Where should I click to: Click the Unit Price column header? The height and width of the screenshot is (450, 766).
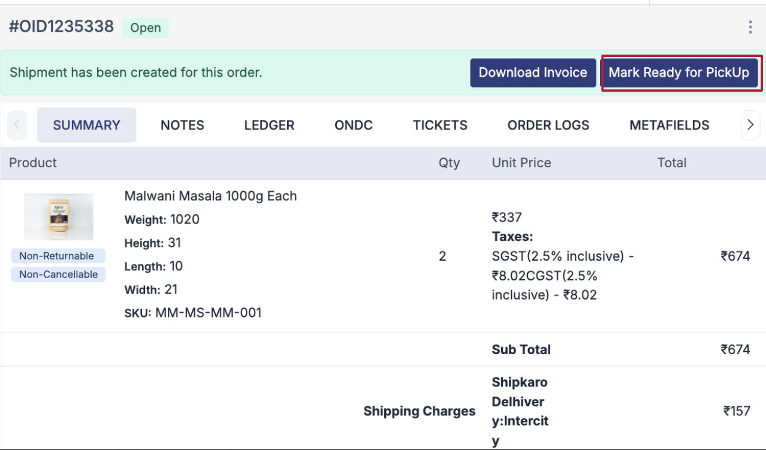[521, 163]
